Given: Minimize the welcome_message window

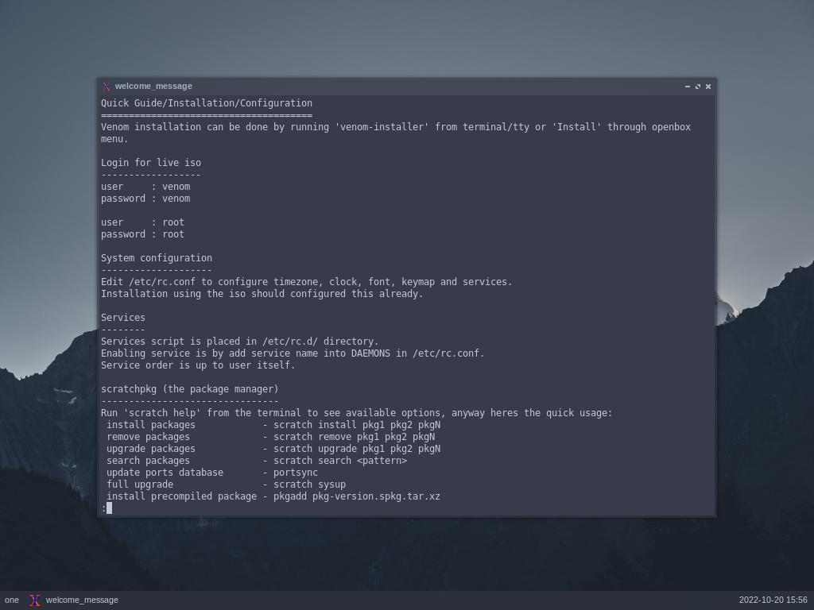Looking at the screenshot, I should 688,87.
